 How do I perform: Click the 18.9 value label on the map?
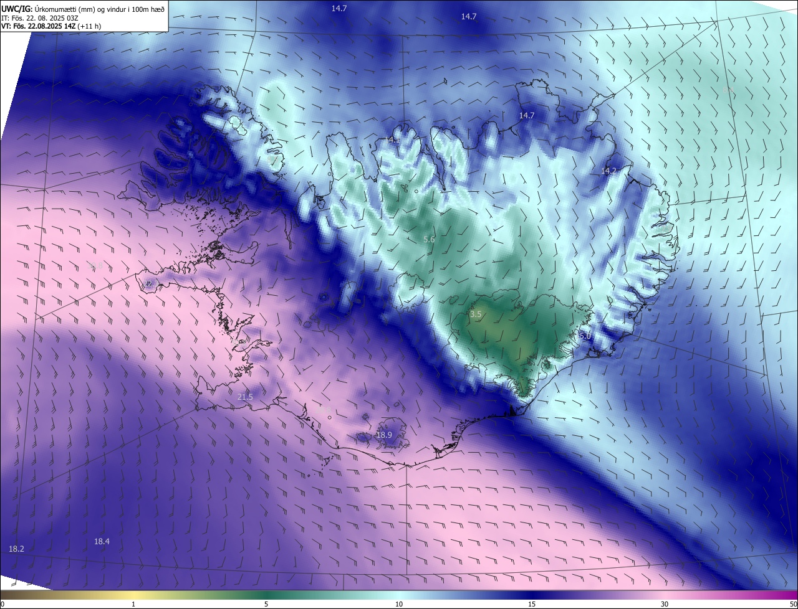(384, 435)
